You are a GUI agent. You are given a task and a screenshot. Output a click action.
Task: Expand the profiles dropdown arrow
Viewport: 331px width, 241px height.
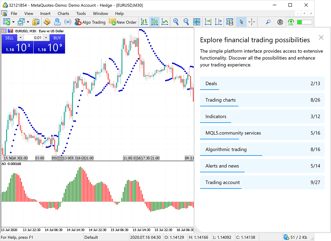28,22
